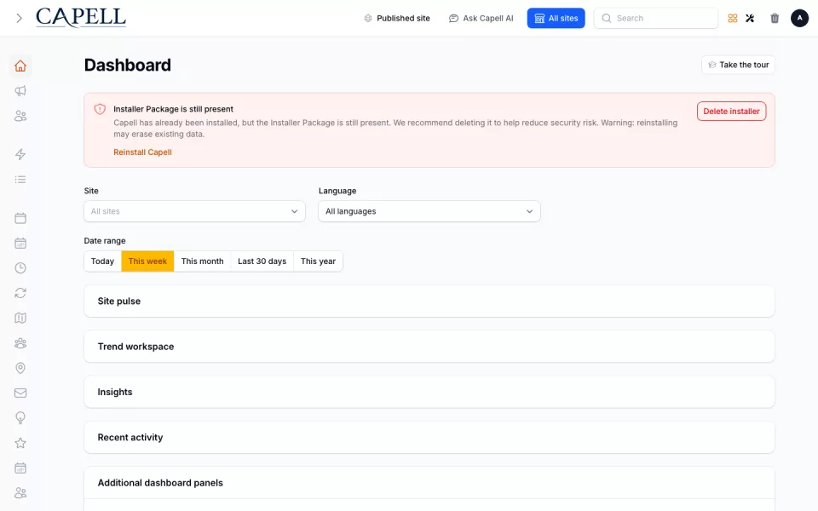This screenshot has width=818, height=511.
Task: Open the folded map sidebar icon
Action: click(x=20, y=318)
